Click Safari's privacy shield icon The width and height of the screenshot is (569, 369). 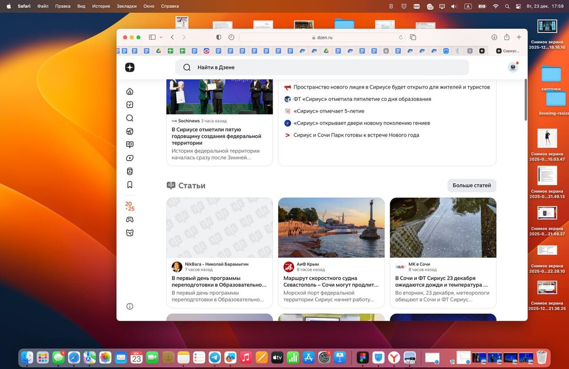[x=219, y=37]
